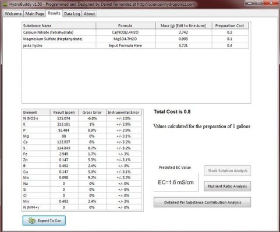Select the Fe element row
The height and width of the screenshot is (232, 280).
(81, 154)
